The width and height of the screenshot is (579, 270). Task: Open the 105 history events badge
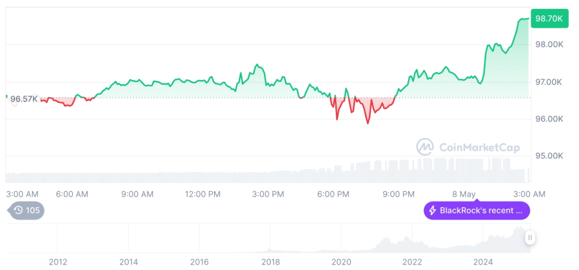[27, 211]
